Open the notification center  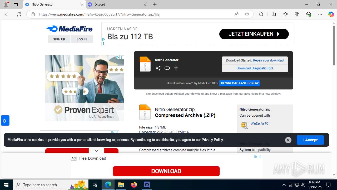328,185
